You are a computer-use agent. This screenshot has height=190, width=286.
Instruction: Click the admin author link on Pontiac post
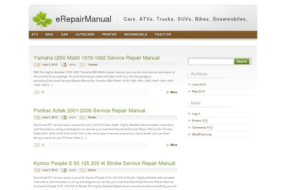point(72,117)
